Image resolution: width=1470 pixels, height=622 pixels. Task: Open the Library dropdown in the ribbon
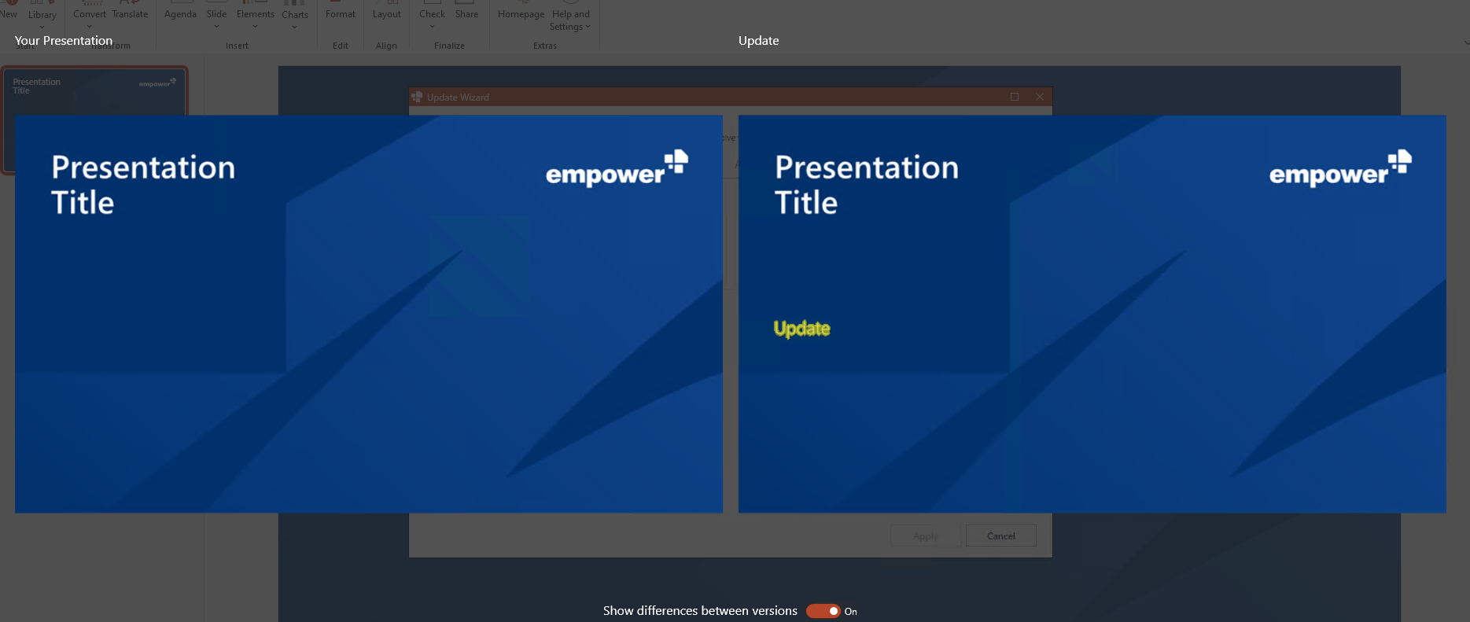[x=42, y=17]
